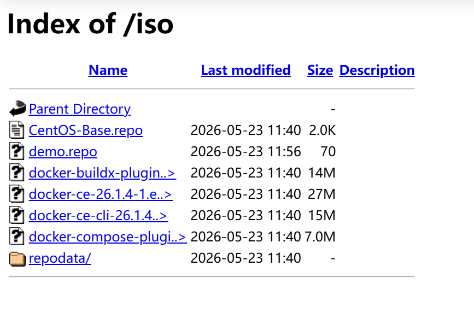Click the unknown-file icon beside demo.repo
Viewport: 474px width, 331px height.
(16, 151)
